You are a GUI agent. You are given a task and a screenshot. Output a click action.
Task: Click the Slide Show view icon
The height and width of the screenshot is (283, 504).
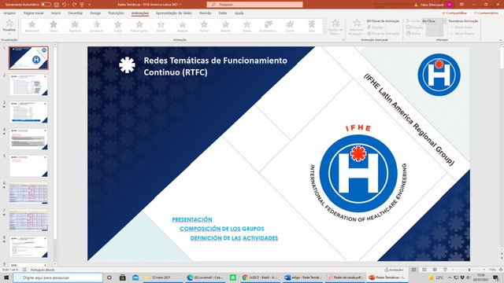click(445, 270)
